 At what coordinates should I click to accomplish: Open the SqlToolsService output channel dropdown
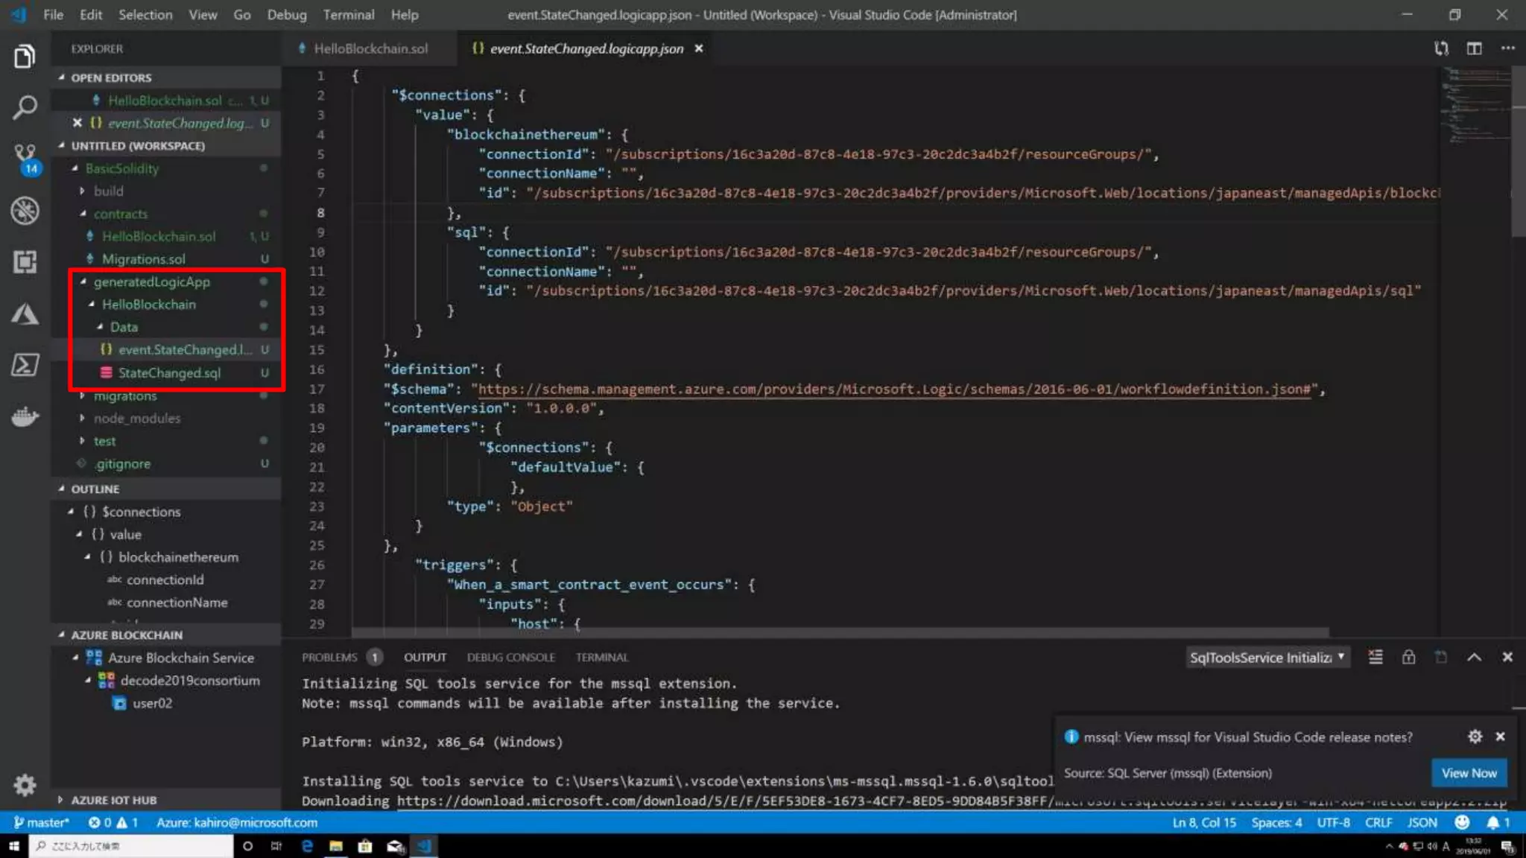point(1267,657)
